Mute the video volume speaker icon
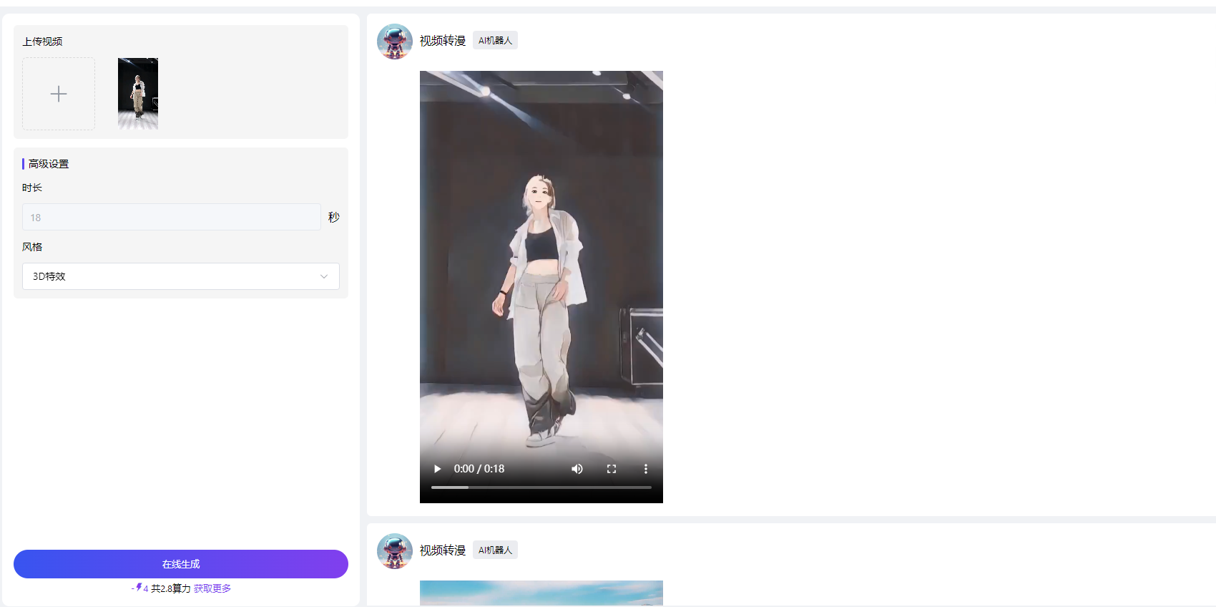 tap(577, 469)
